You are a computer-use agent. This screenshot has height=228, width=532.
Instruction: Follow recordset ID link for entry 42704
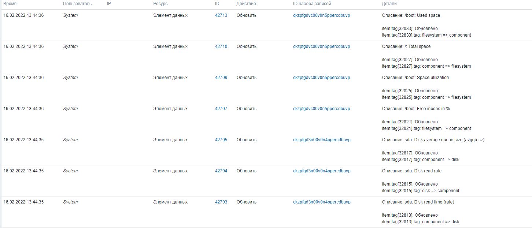(322, 171)
